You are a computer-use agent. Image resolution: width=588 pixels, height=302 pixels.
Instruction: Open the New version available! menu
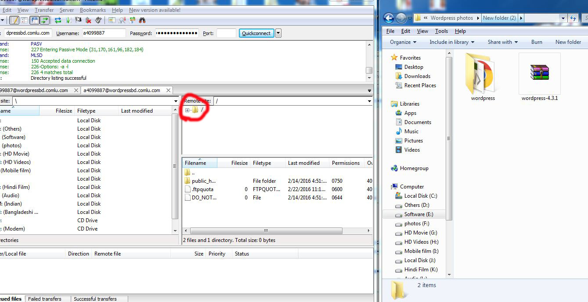(155, 10)
